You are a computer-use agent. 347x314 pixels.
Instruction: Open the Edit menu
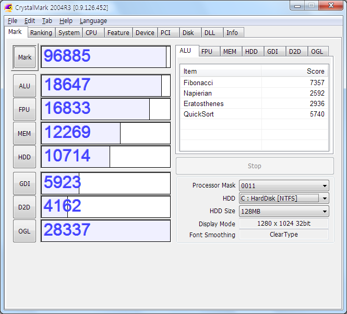pos(30,21)
